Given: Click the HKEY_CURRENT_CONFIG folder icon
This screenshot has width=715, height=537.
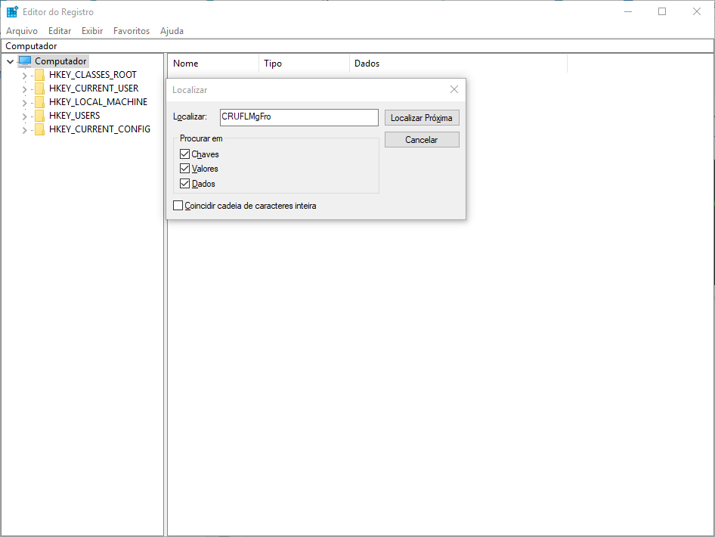Looking at the screenshot, I should click(39, 129).
